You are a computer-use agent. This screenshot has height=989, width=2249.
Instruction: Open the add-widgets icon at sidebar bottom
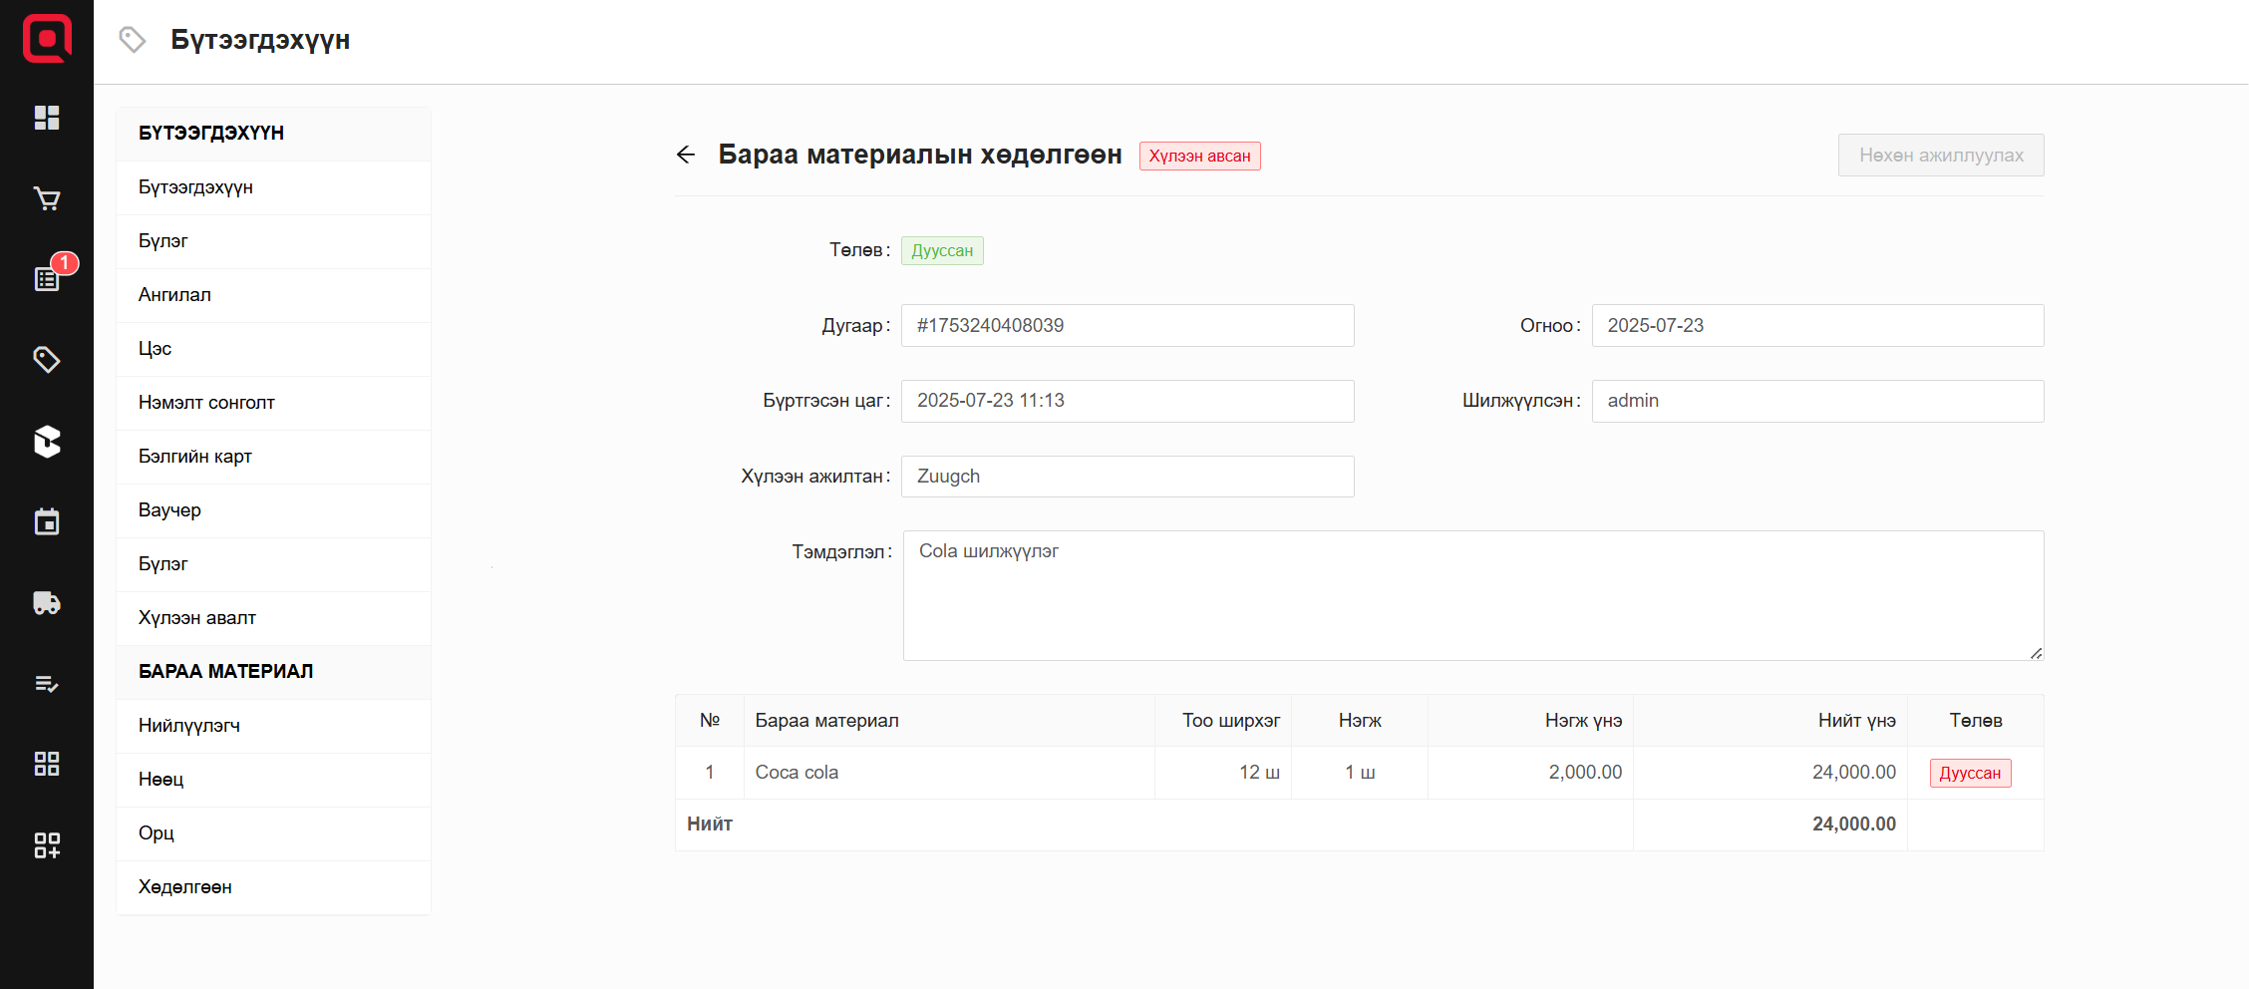(x=47, y=844)
